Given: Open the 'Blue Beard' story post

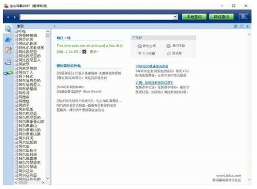Looking at the screenshot, I should (x=79, y=91).
